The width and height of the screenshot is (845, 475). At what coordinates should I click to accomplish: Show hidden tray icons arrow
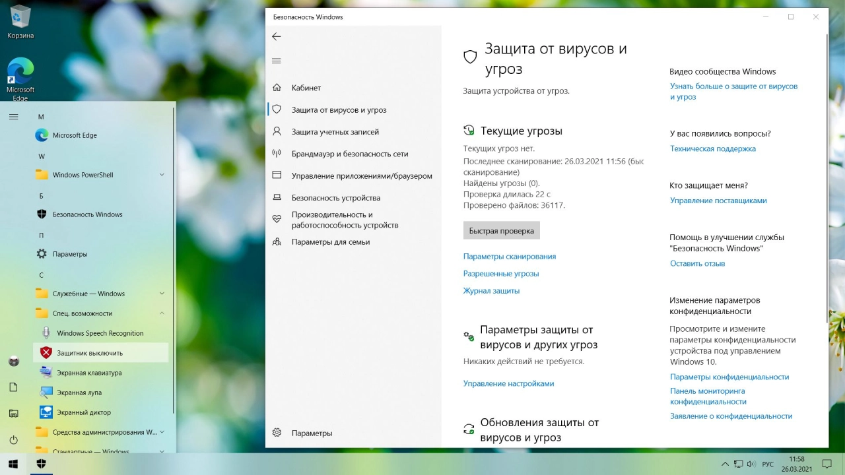coord(725,464)
